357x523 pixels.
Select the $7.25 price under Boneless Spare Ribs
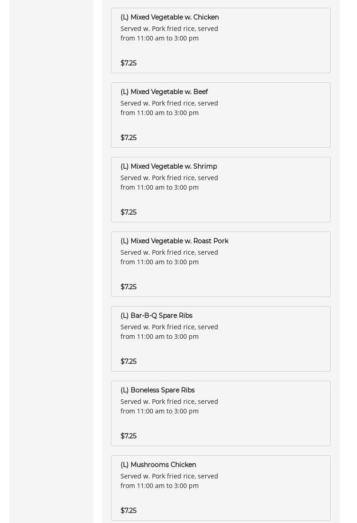coord(128,436)
